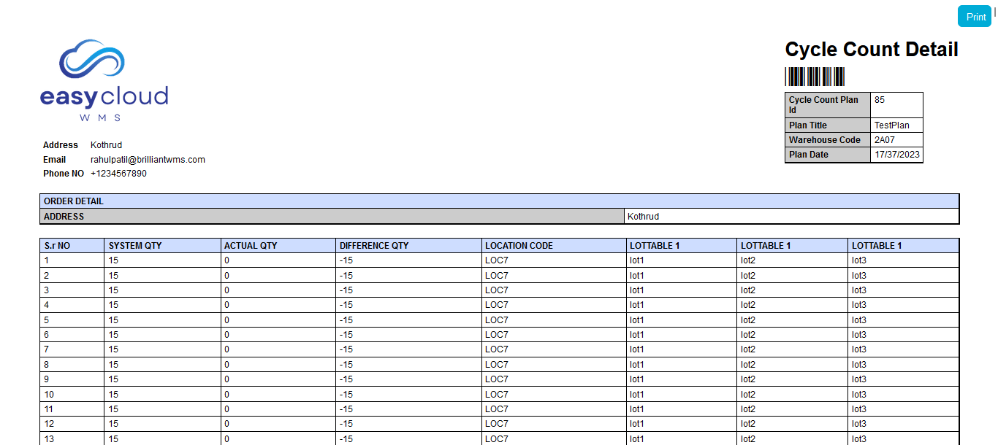Viewport: 998px width, 445px height.
Task: Select the Cycle Count Plan Id value 85
Action: [x=880, y=101]
